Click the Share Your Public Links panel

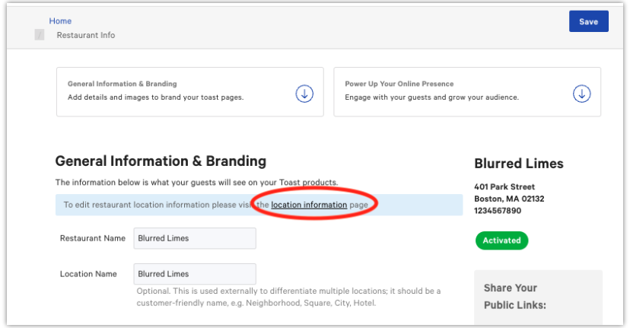tap(538, 298)
